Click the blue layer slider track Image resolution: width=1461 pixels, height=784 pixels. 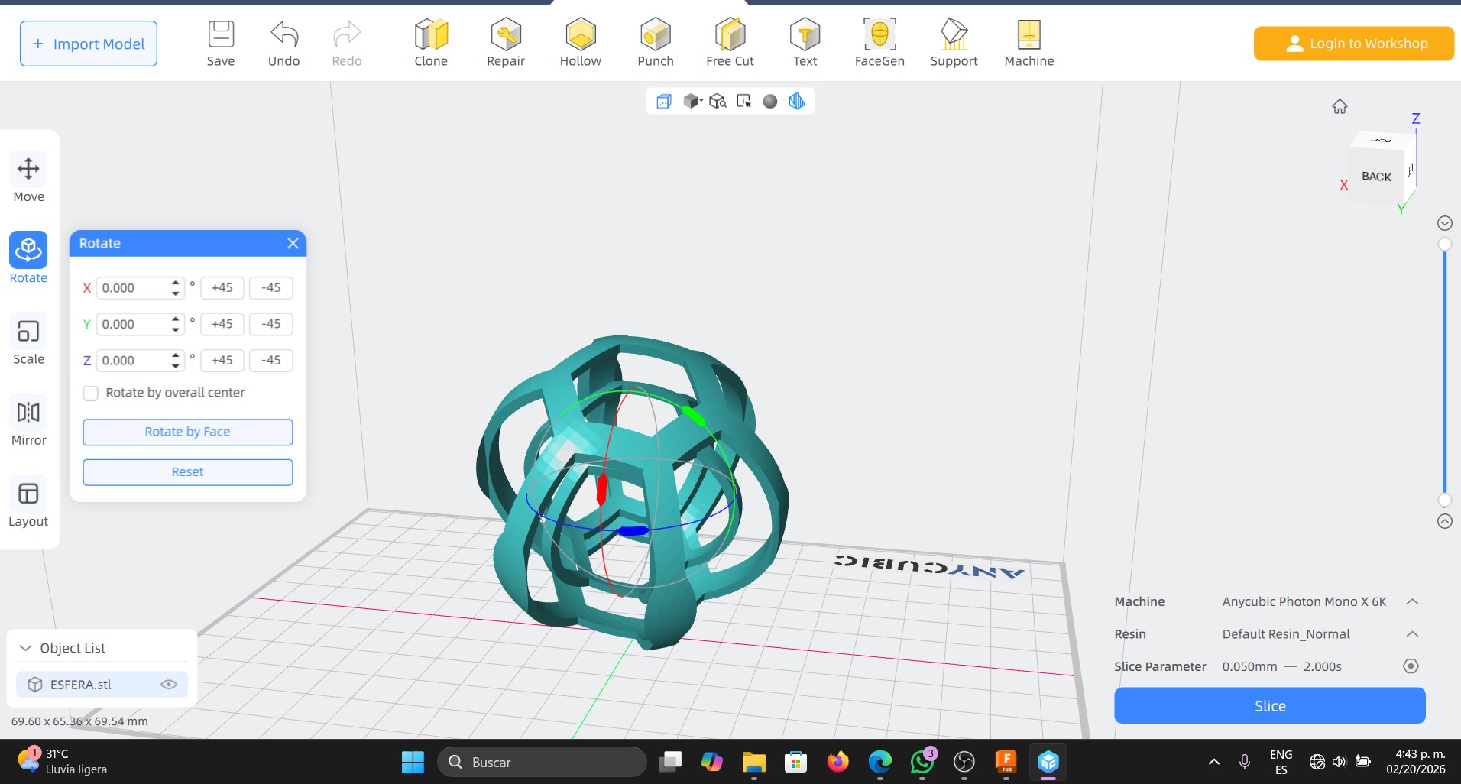tap(1445, 372)
